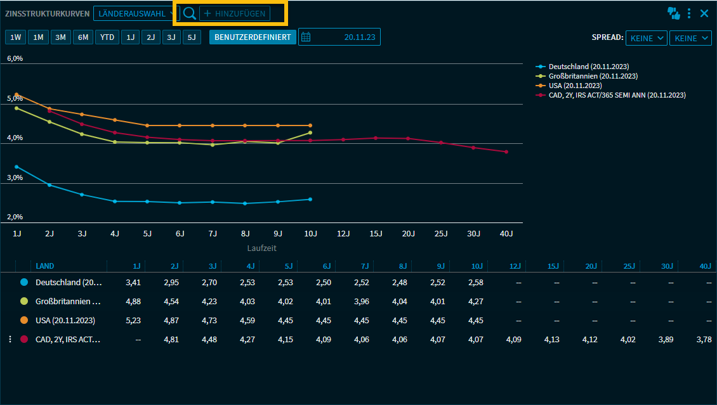Expand the second Spread KEINE dropdown
Screen dimensions: 717x405
[690, 38]
